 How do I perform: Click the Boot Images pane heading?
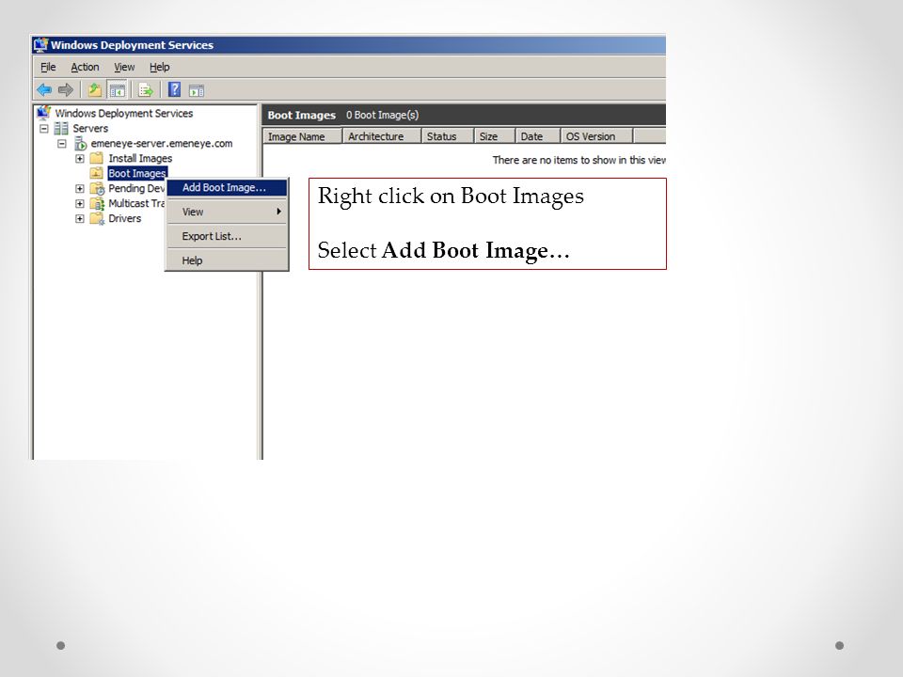coord(301,115)
